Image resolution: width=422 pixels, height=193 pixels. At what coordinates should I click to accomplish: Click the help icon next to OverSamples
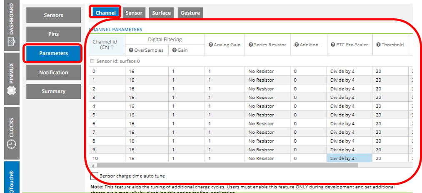pos(131,50)
